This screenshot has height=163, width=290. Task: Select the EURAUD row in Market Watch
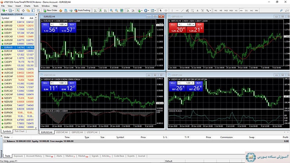(19, 47)
